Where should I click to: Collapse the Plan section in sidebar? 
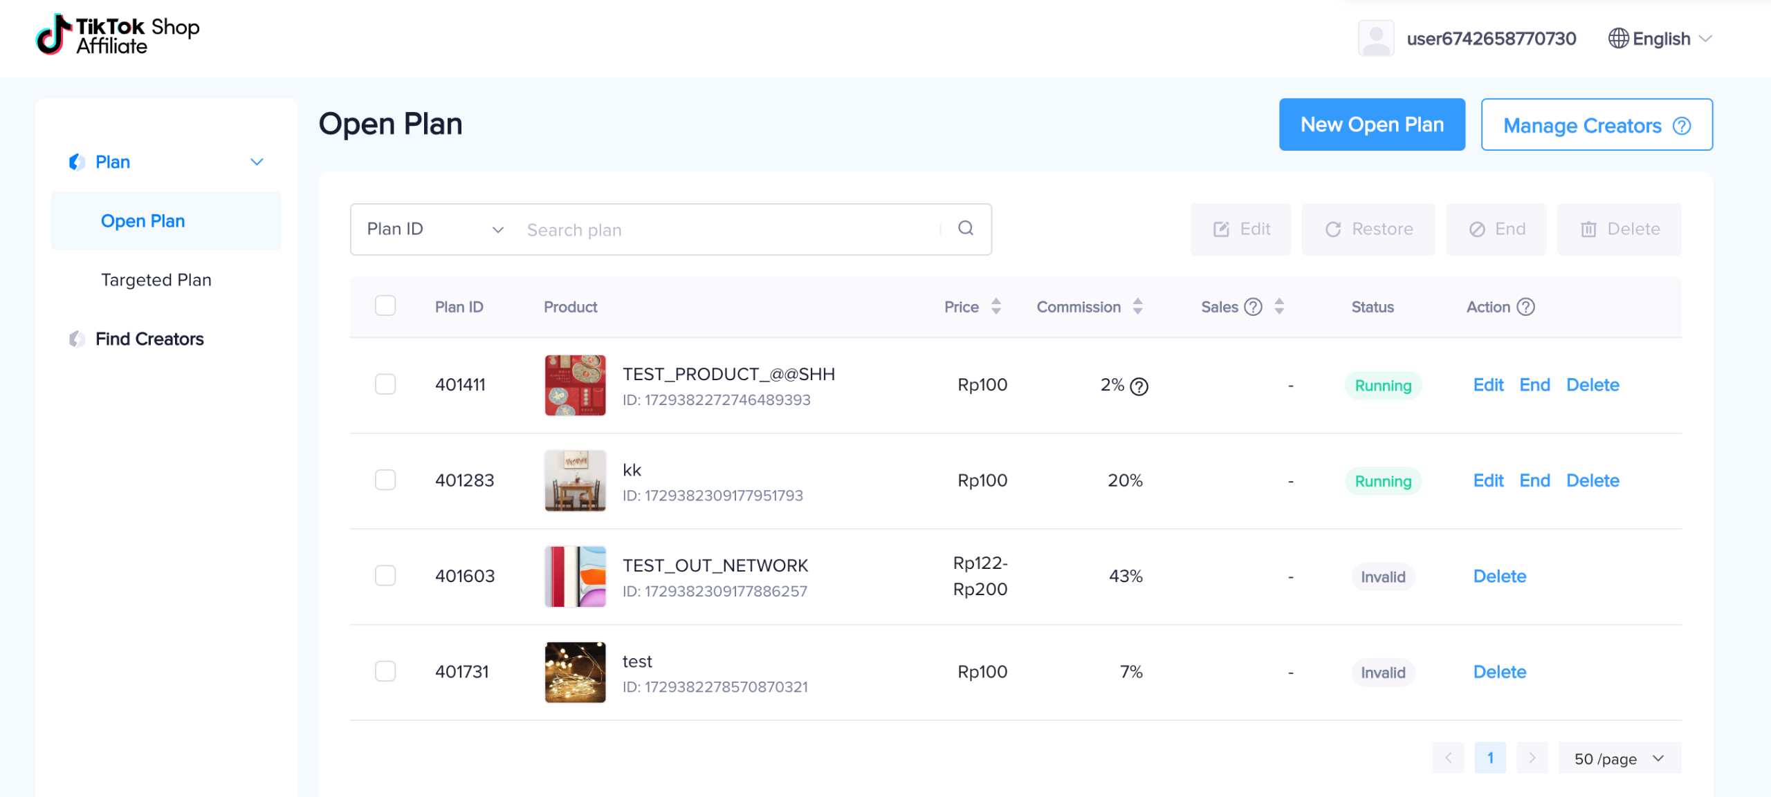257,161
